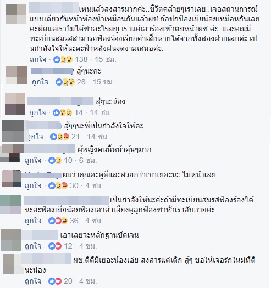Open green avatar beside the เป็นกำลังให้นะค่ะ comment
Viewport: 271px width, 288px height.
10,205
